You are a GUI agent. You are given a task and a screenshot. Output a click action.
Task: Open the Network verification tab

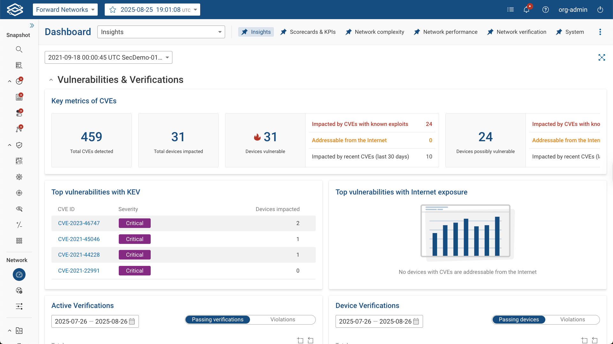pyautogui.click(x=517, y=32)
